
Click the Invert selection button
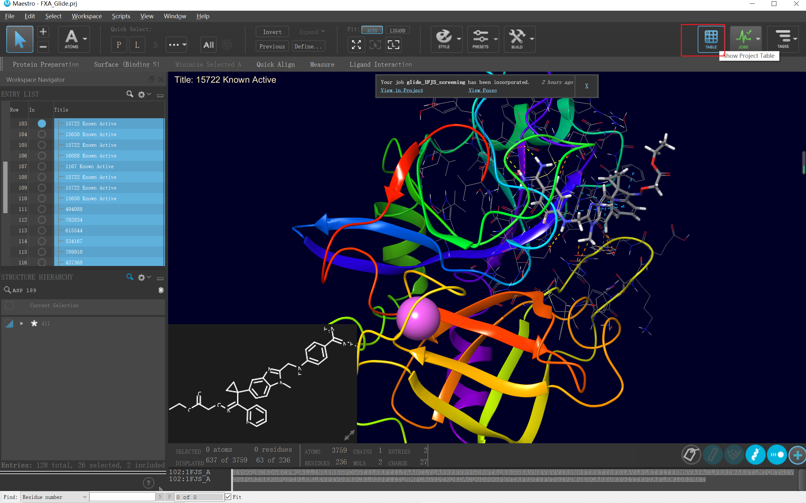pos(272,32)
